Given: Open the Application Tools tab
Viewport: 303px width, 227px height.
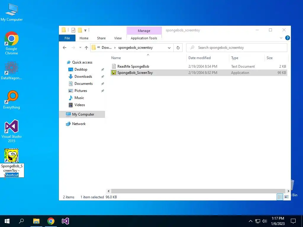Looking at the screenshot, I should tap(144, 38).
